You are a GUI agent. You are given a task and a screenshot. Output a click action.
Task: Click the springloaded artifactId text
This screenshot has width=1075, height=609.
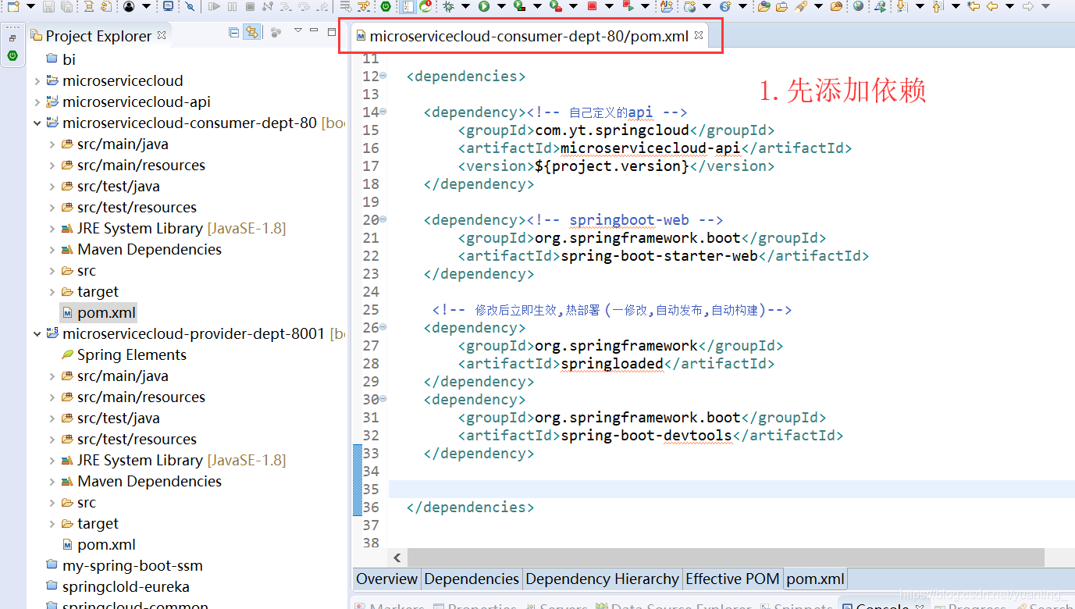point(611,363)
